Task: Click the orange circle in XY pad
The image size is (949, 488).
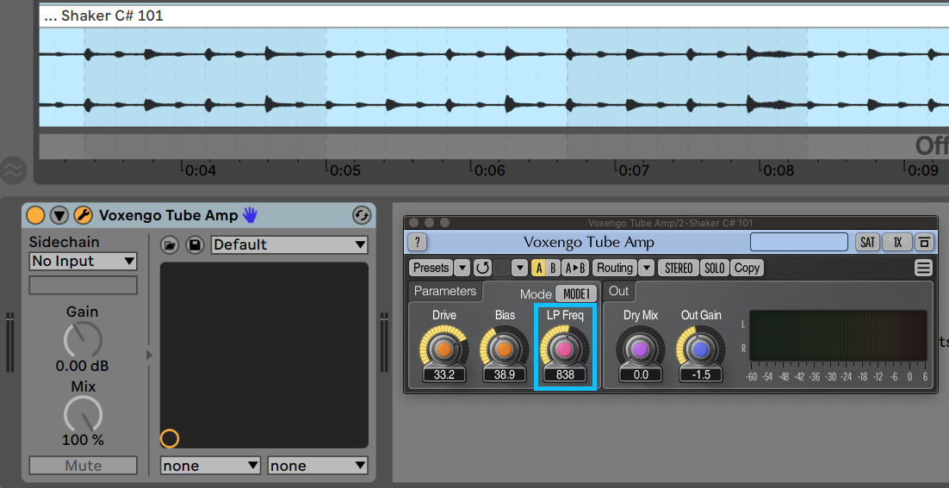Action: (x=170, y=438)
